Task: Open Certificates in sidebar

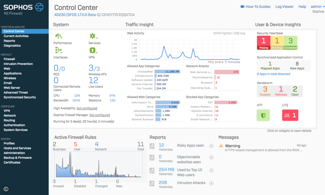Action: 12,162
